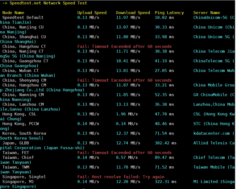Click the Host resolve failed error message
Image resolution: width=236 pixels, height=189 pixels.
121,177
